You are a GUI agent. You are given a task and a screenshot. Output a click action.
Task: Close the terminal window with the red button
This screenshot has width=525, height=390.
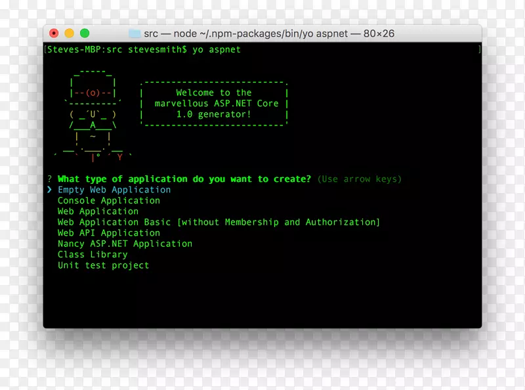tap(54, 33)
